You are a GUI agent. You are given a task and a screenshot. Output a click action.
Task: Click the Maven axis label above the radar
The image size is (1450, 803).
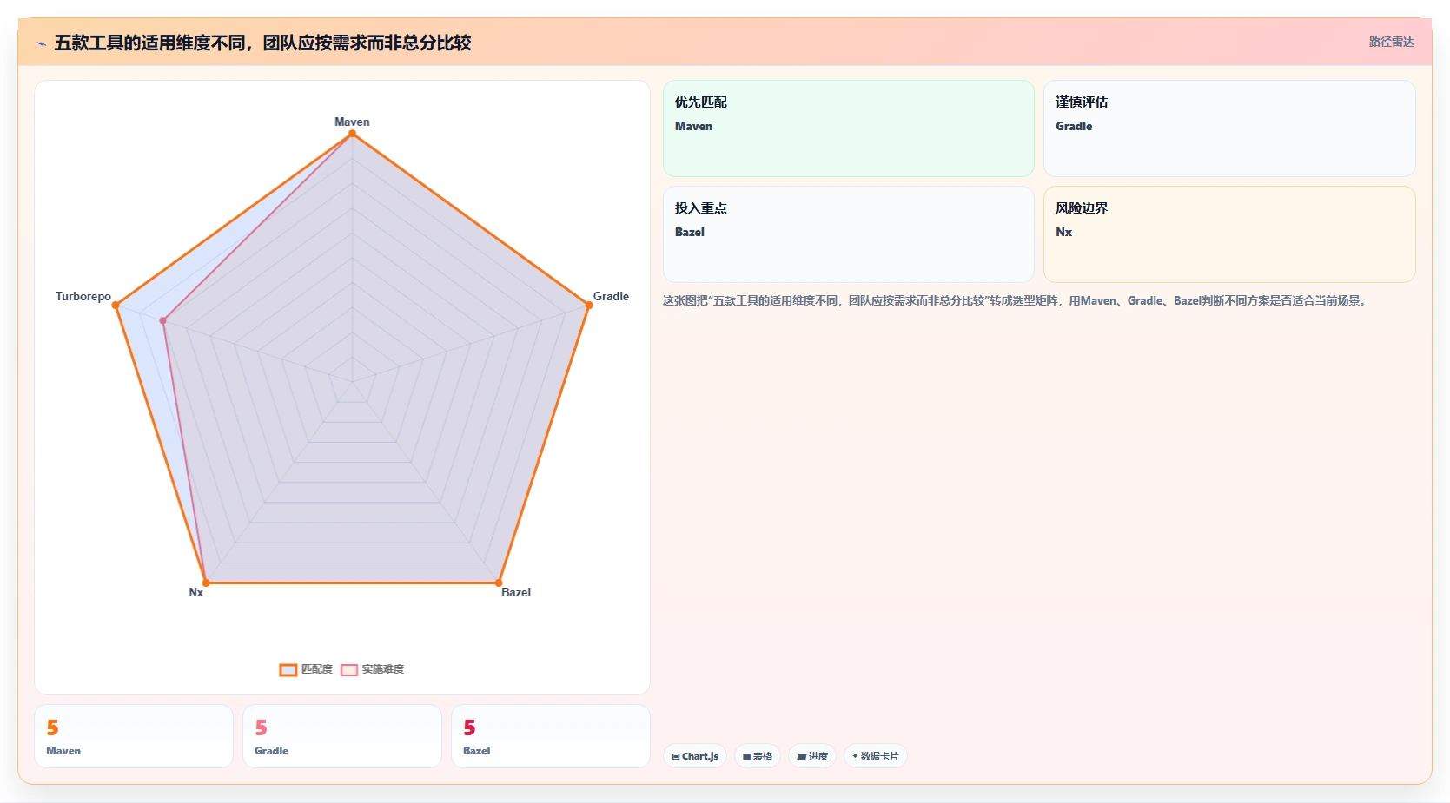click(352, 122)
